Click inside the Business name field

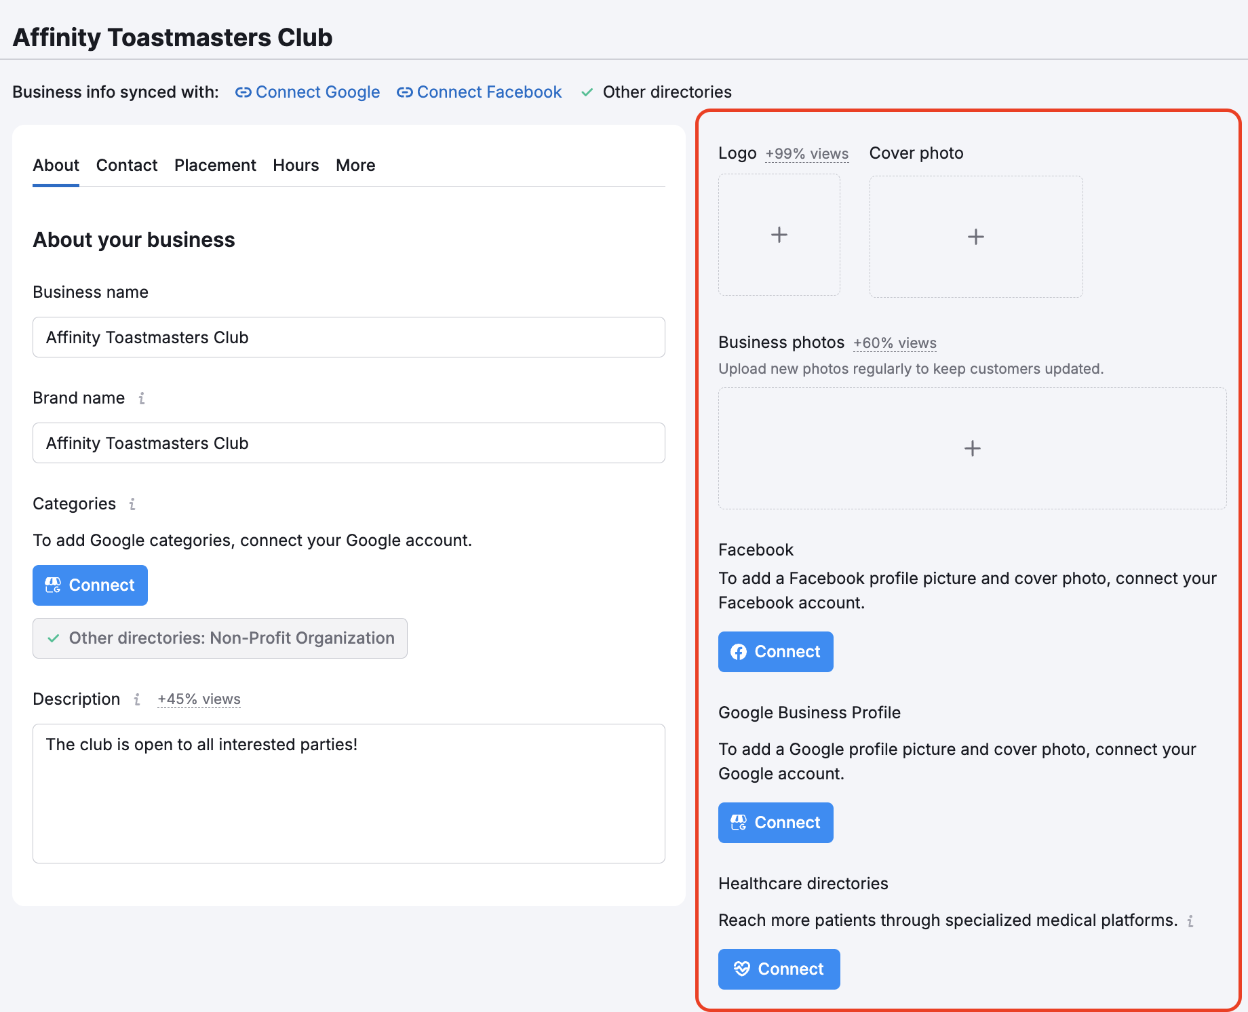348,337
